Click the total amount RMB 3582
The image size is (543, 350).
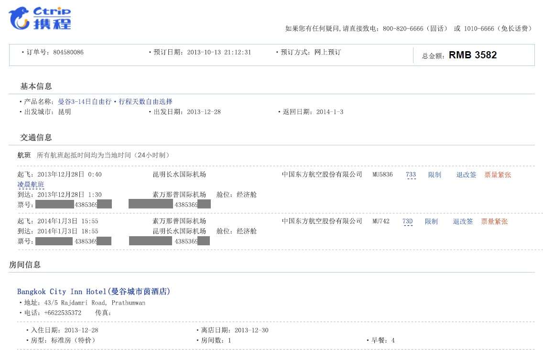(x=473, y=55)
